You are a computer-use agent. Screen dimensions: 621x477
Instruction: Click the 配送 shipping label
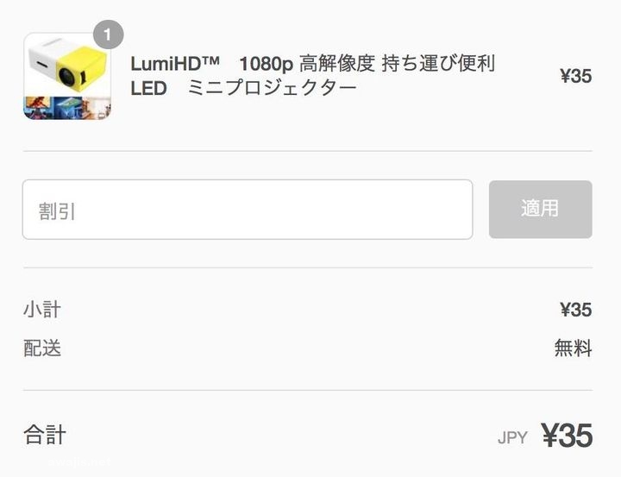tap(42, 348)
